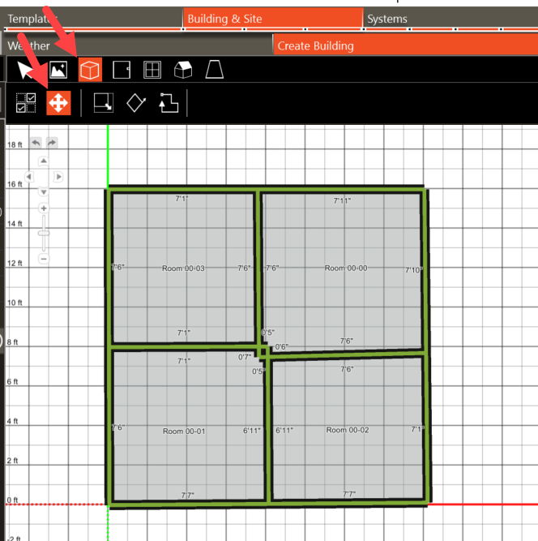Screen dimensions: 538x541
Task: Open the Building & Site tab
Action: [x=273, y=19]
